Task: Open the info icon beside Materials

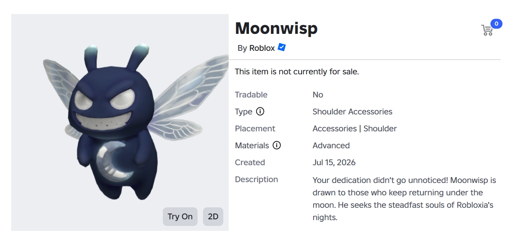Action: 277,145
